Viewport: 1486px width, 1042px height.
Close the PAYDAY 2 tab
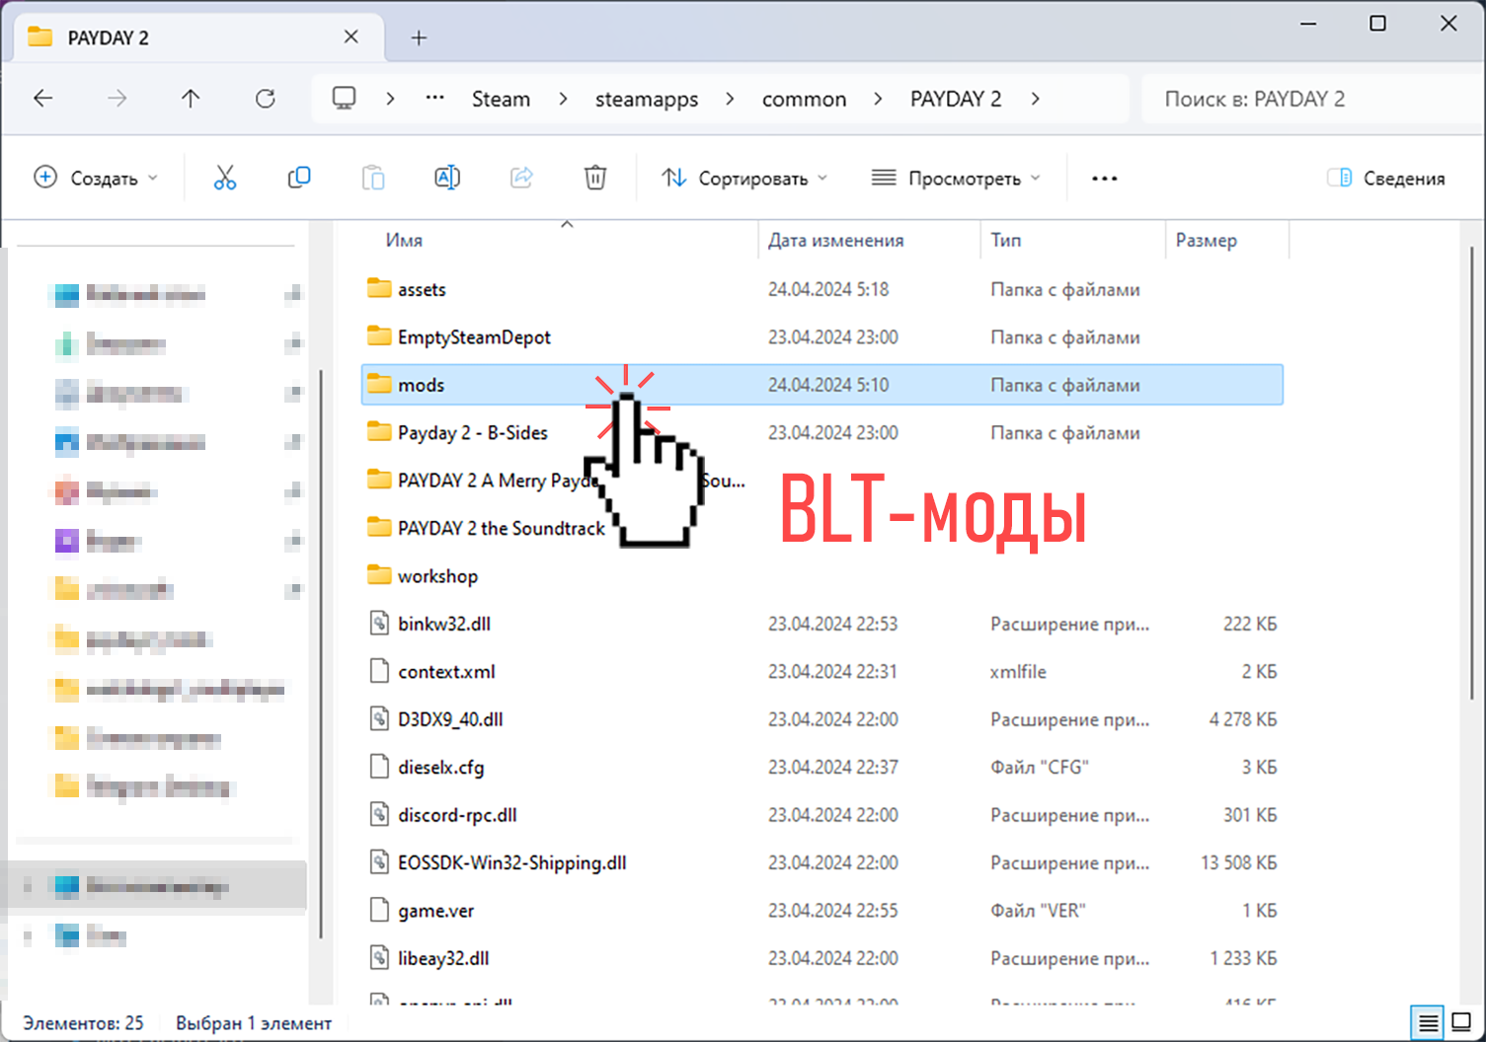click(351, 37)
